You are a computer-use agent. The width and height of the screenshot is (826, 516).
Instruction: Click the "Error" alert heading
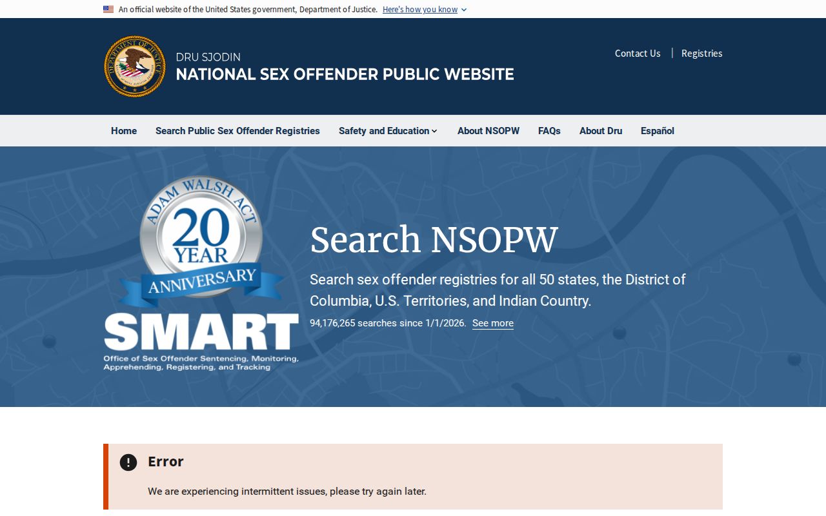[x=166, y=461]
